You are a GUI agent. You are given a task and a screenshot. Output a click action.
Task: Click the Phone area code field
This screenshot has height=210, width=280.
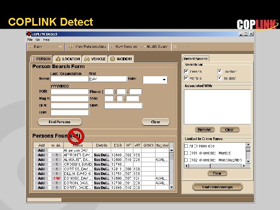tap(109, 92)
